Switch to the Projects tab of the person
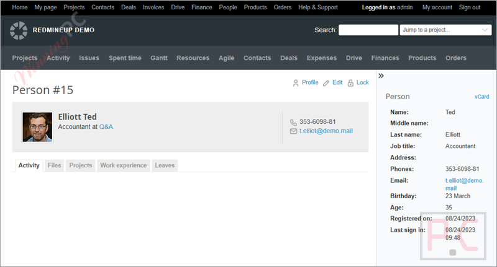The image size is (497, 267). pos(81,165)
